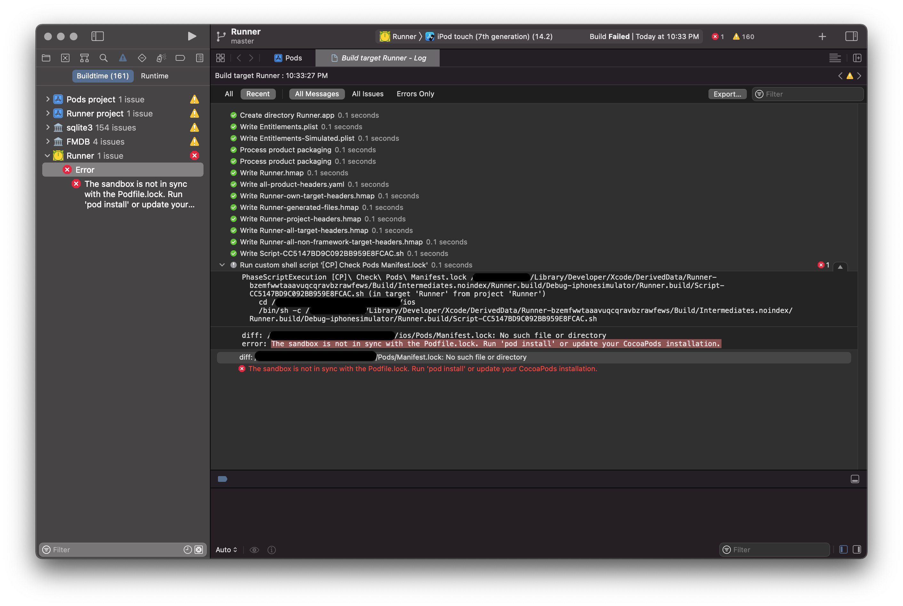903x606 pixels.
Task: Click the source control branch icon
Action: [x=221, y=36]
